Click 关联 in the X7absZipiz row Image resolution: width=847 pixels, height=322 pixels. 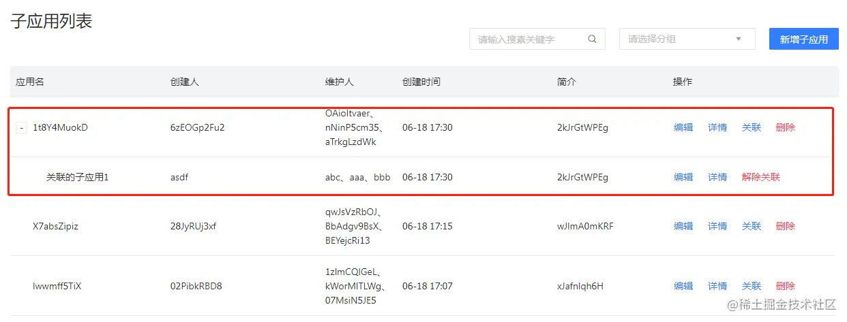click(752, 226)
